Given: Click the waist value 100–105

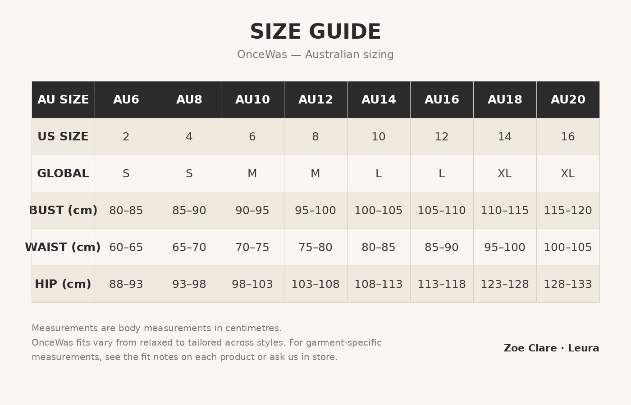Looking at the screenshot, I should pyautogui.click(x=568, y=247).
